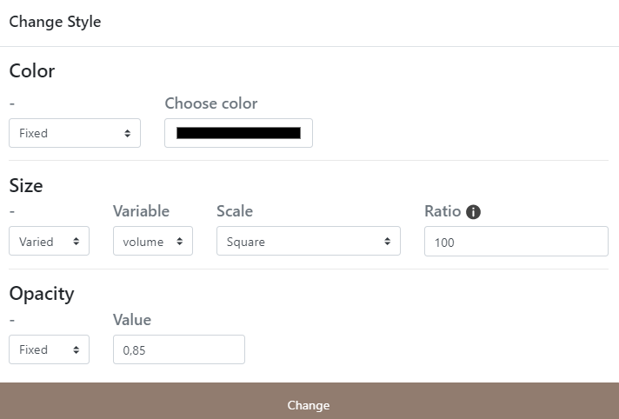Click the Ratio input field showing 100

coord(516,242)
